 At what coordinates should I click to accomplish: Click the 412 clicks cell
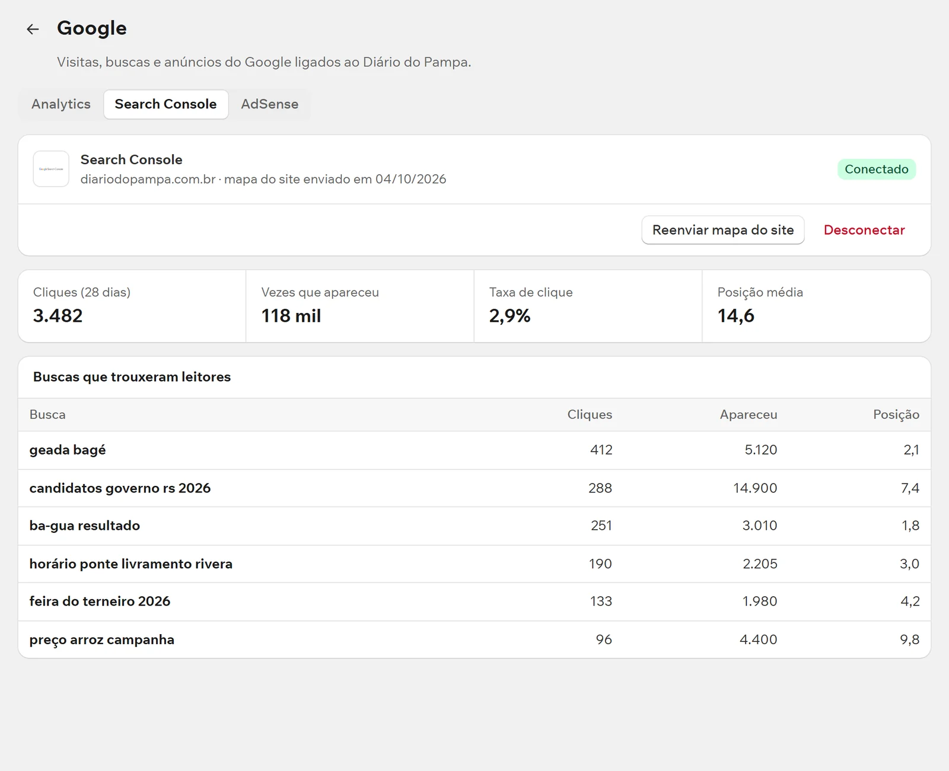pyautogui.click(x=601, y=450)
